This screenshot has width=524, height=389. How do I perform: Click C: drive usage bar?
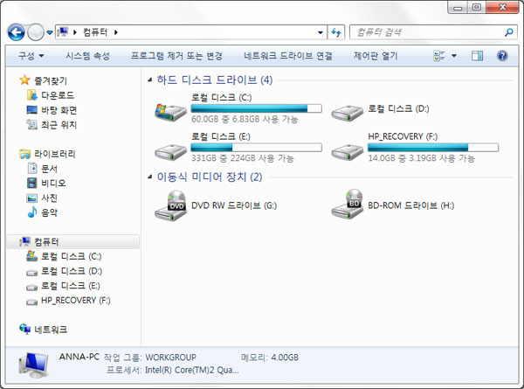(256, 108)
